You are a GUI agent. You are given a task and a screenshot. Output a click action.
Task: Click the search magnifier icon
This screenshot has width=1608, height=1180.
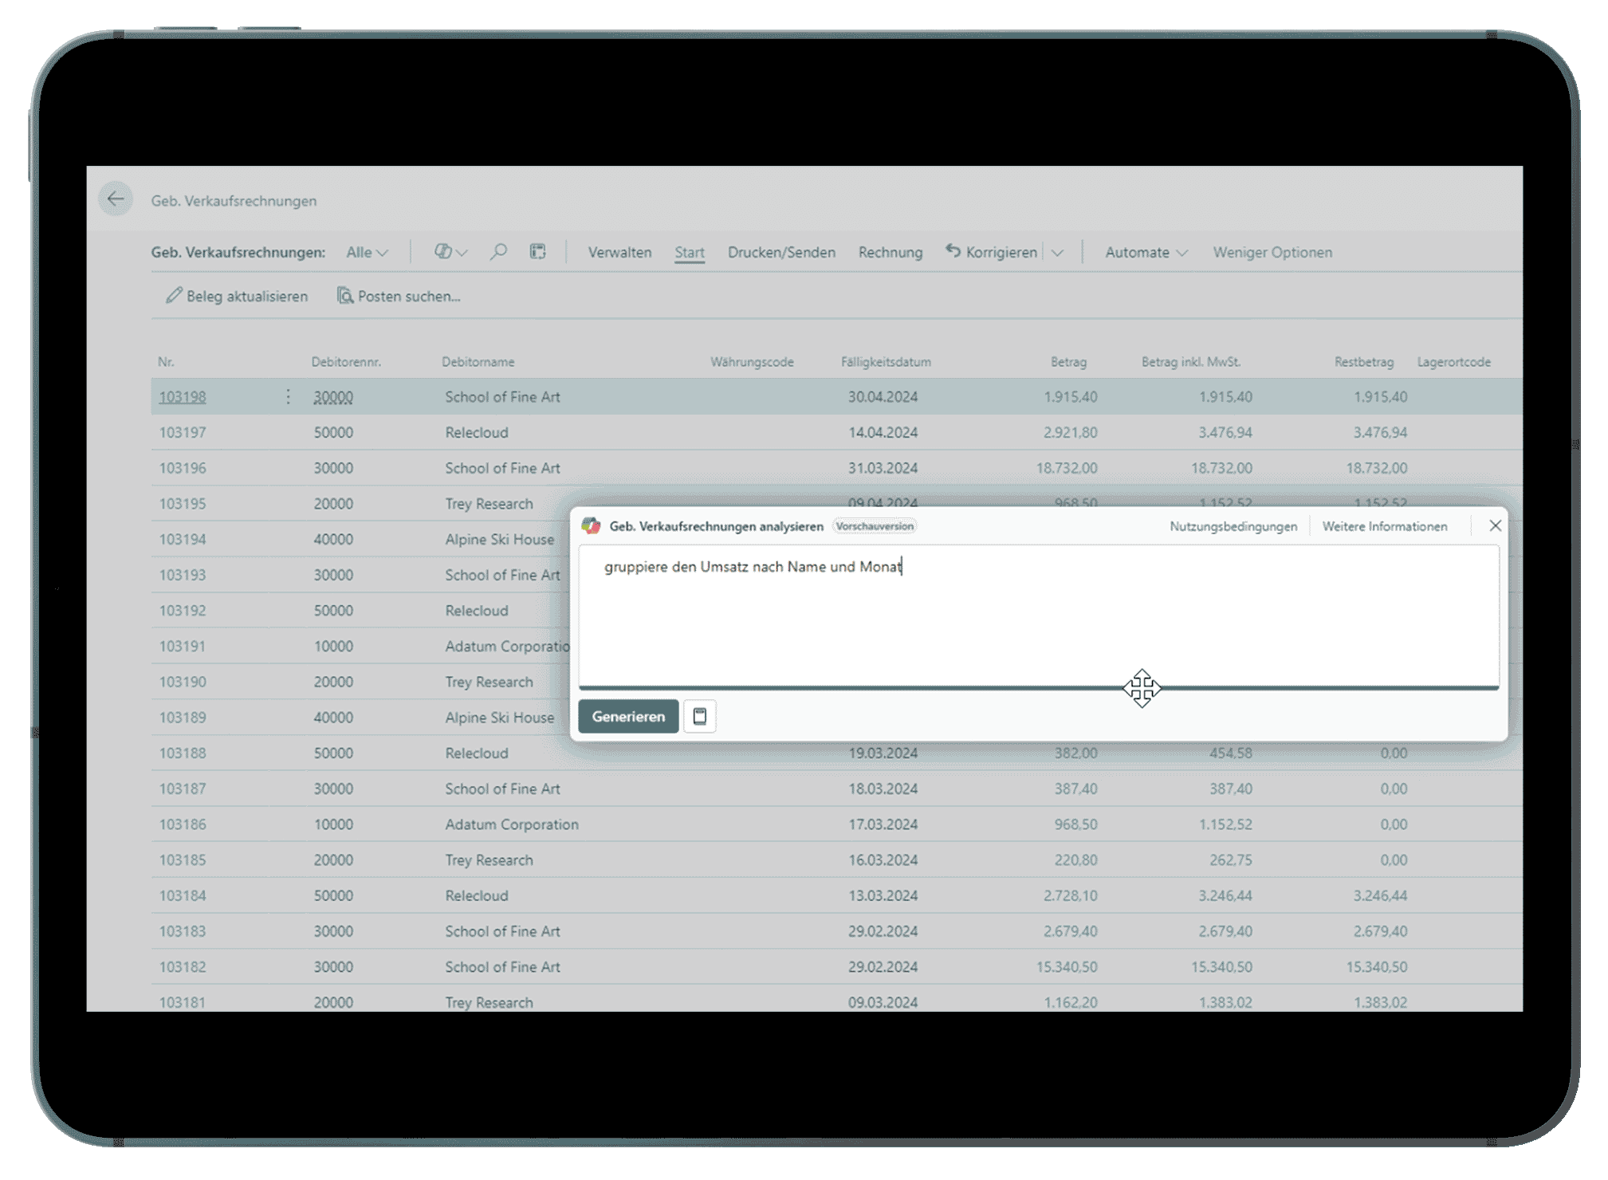[x=498, y=252]
